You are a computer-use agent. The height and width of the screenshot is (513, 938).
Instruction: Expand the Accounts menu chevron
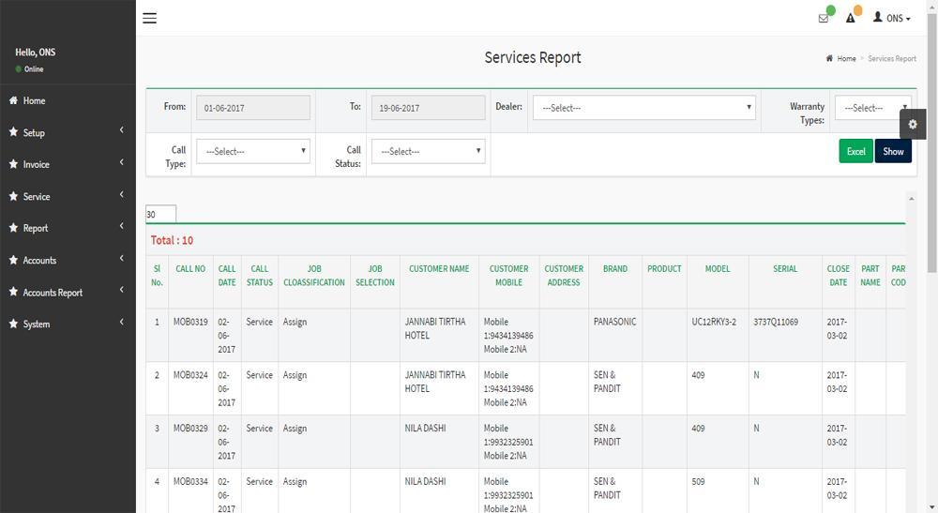pos(121,258)
